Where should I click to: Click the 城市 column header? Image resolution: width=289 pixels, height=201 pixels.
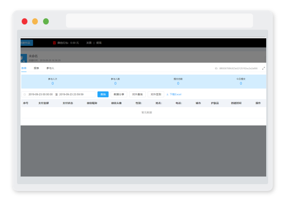tap(198, 103)
